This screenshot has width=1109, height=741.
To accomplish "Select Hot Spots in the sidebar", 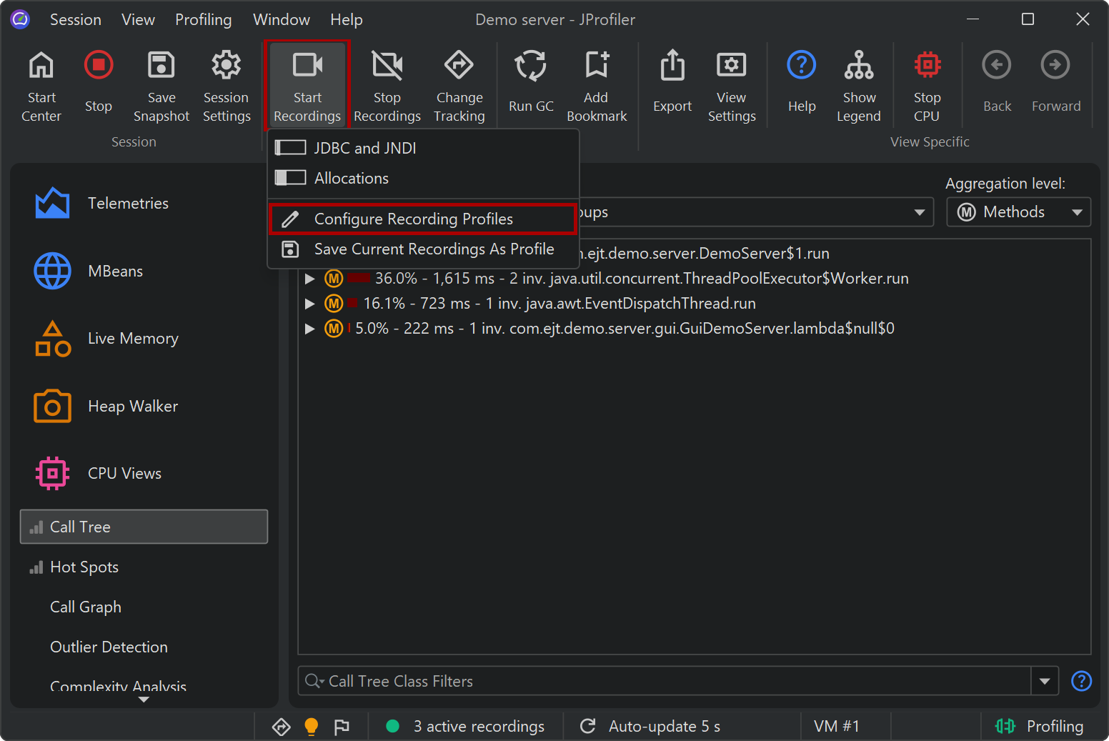I will [84, 567].
